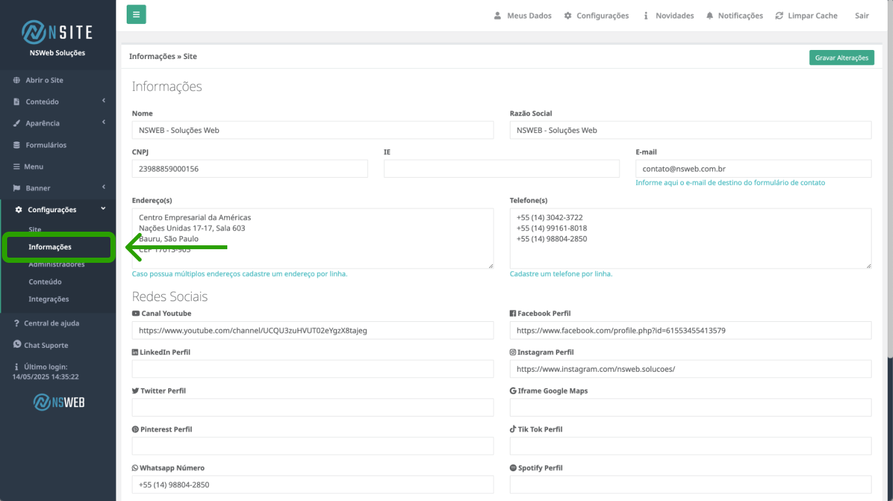The width and height of the screenshot is (893, 501).
Task: Click the Canal Youtube input field
Action: point(312,330)
